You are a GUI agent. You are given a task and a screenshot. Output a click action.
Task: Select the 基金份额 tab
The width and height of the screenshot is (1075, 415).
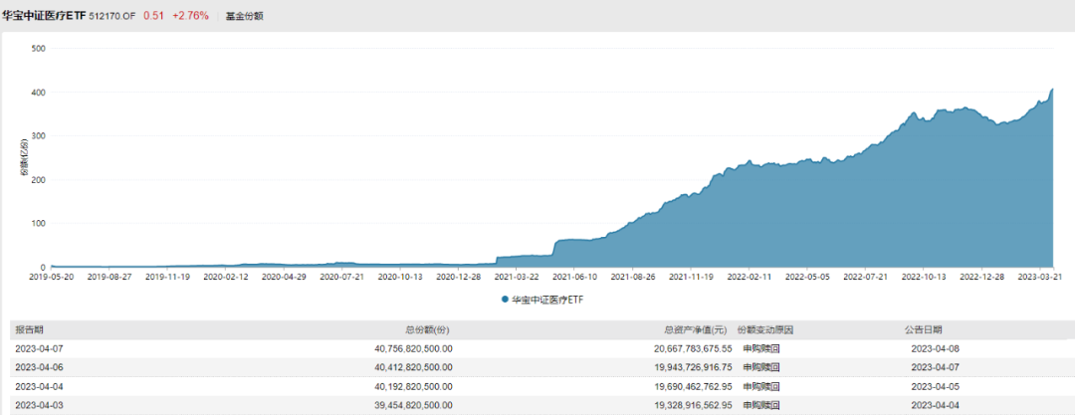[244, 16]
